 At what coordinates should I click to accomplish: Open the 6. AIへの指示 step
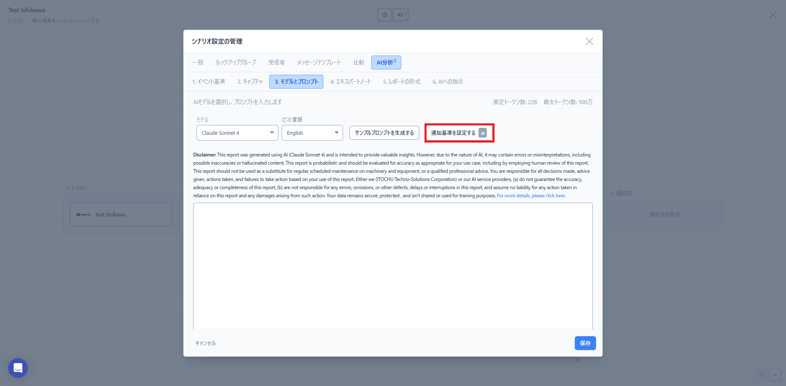pos(448,82)
